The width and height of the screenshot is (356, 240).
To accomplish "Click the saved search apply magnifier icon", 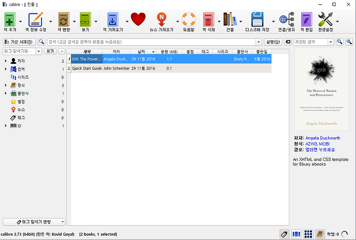I will [x=340, y=42].
